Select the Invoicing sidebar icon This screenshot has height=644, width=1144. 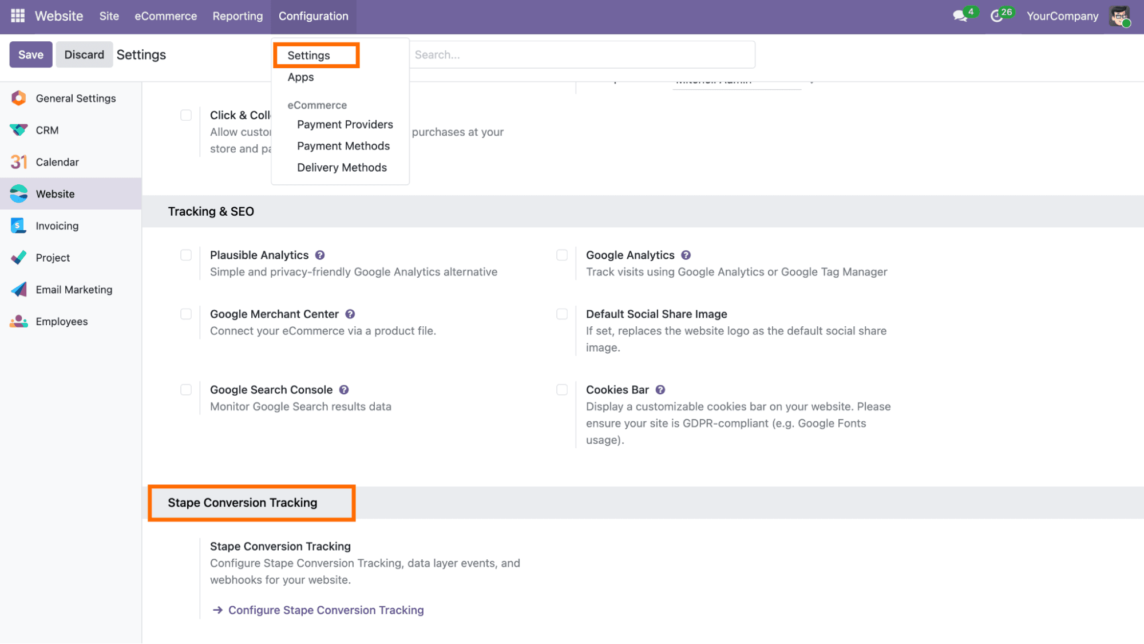[18, 226]
